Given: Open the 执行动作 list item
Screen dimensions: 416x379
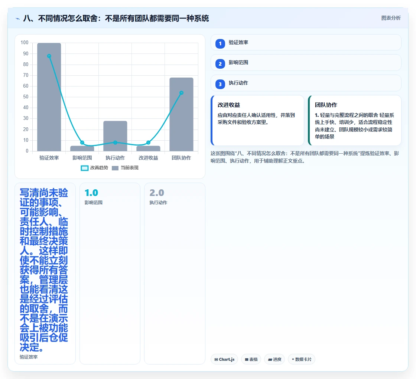Looking at the screenshot, I should click(306, 83).
